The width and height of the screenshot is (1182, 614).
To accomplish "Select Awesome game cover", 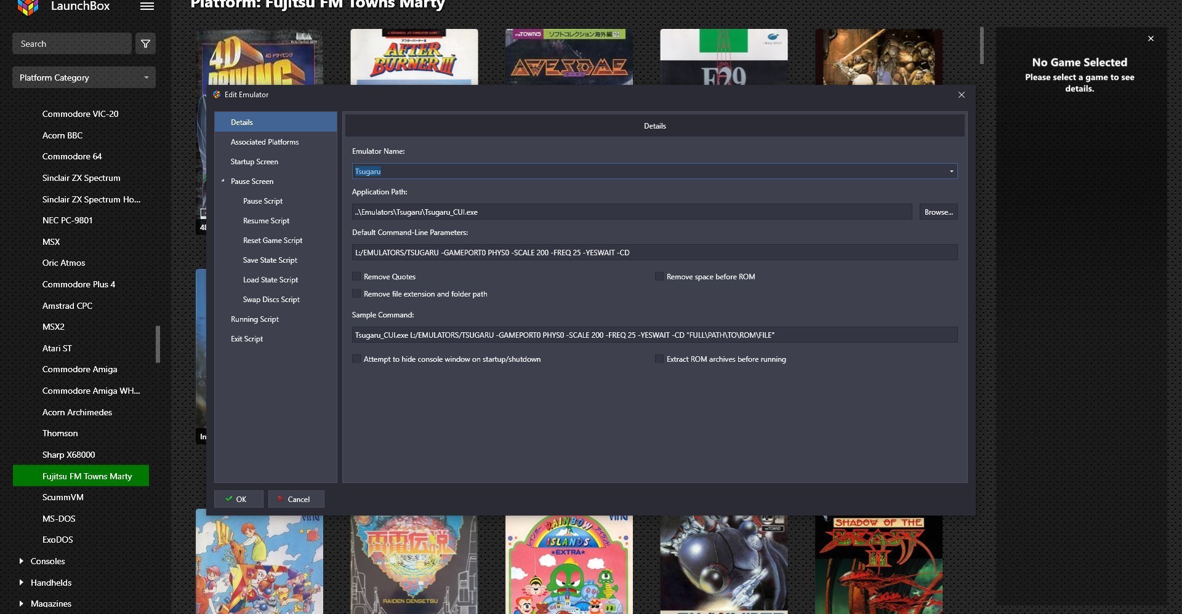I will (569, 57).
